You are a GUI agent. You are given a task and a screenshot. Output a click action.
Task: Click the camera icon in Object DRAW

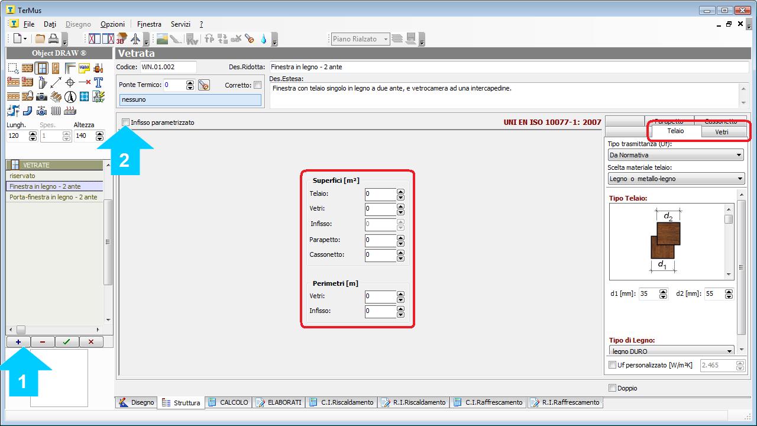[x=41, y=96]
